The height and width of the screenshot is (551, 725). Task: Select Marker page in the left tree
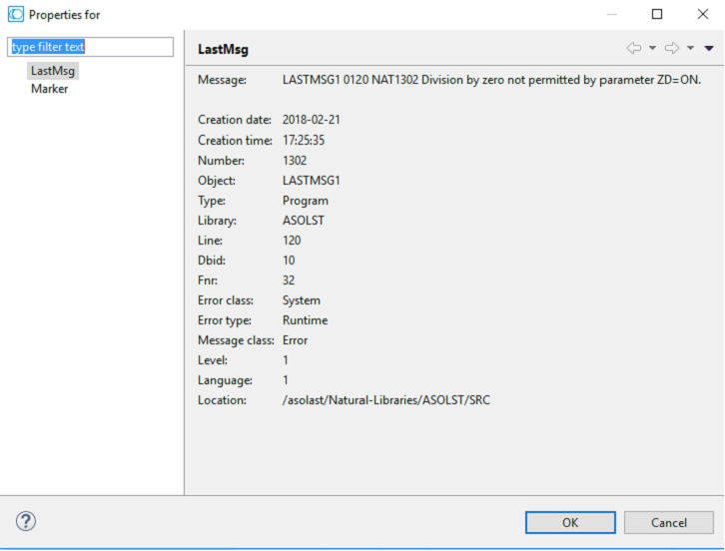[49, 89]
